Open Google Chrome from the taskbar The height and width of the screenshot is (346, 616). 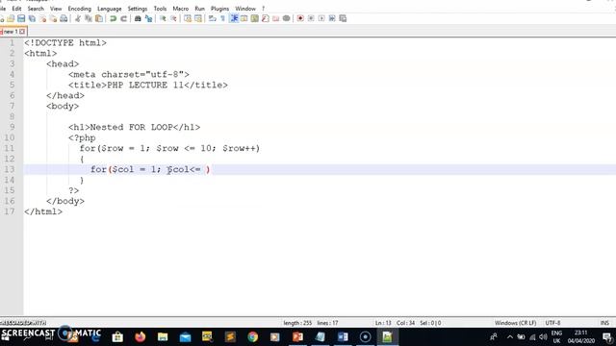point(252,336)
